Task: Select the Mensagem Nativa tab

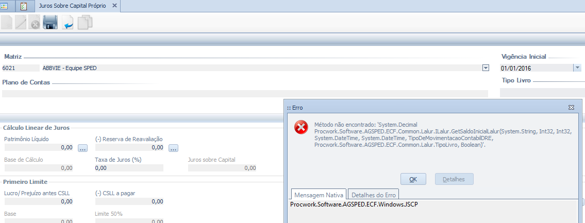Action: pyautogui.click(x=319, y=194)
